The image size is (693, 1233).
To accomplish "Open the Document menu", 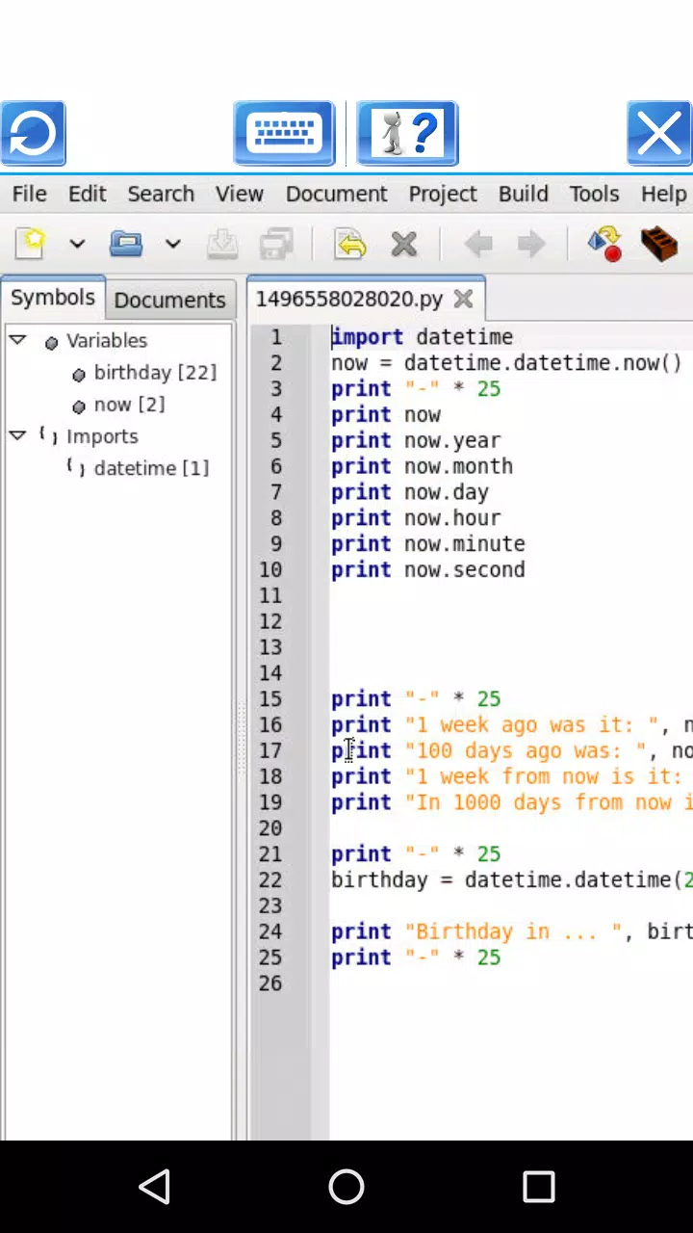I will pyautogui.click(x=337, y=194).
